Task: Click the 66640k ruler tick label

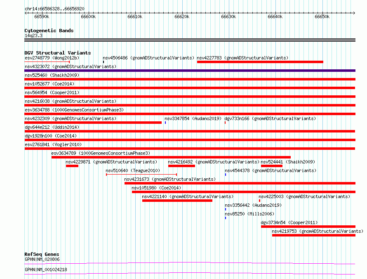Action: coord(275,17)
